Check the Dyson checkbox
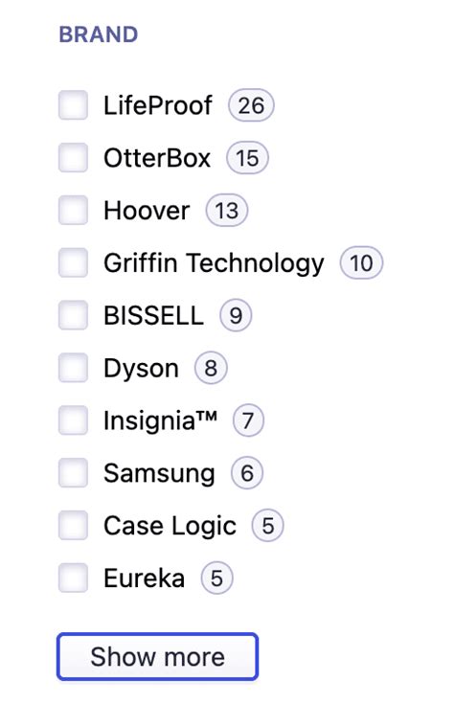 (73, 368)
